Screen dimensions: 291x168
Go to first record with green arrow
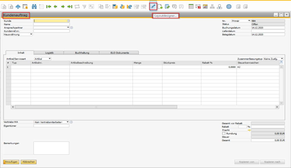coord(48,7)
